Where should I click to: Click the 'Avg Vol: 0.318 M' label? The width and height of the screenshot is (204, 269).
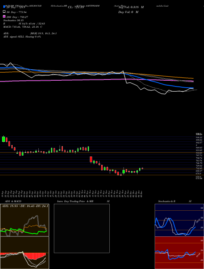coord(131,7)
